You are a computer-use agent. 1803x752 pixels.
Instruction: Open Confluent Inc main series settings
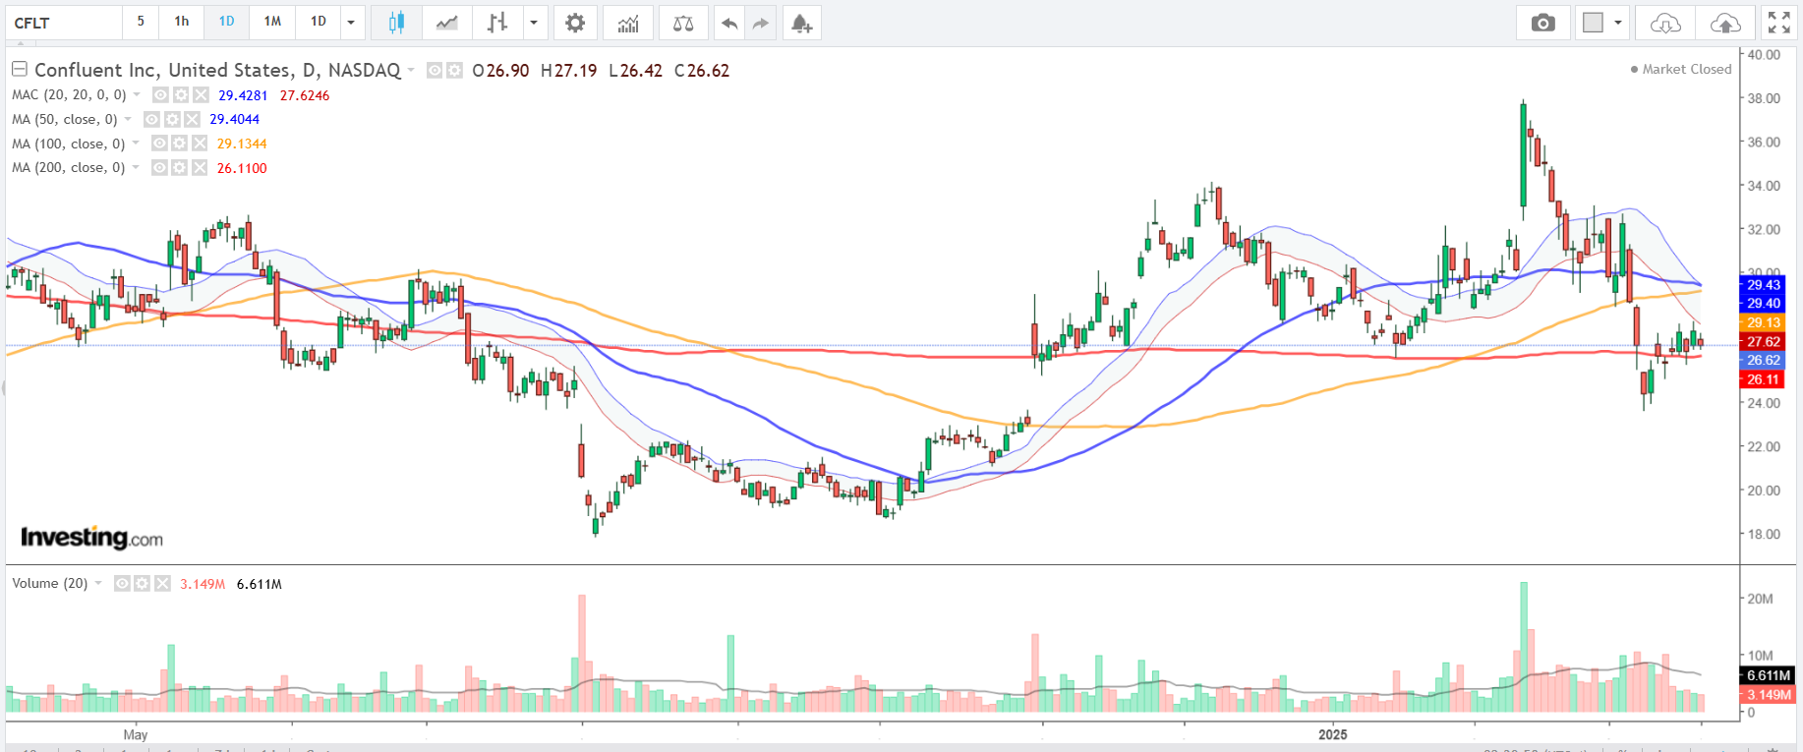click(x=454, y=71)
